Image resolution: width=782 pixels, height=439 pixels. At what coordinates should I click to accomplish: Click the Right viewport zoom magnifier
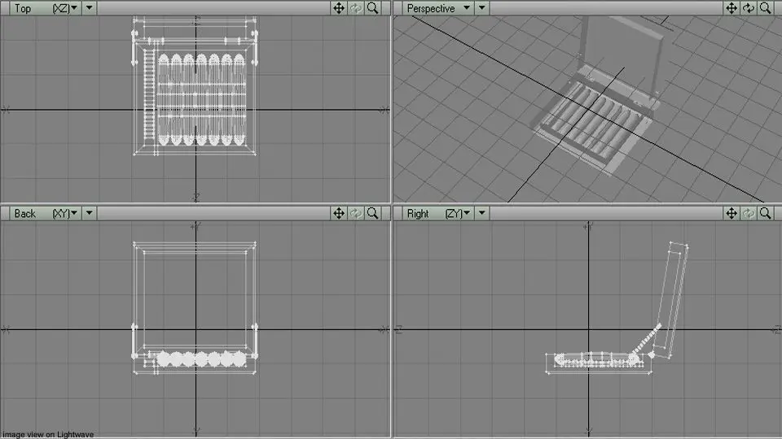765,213
